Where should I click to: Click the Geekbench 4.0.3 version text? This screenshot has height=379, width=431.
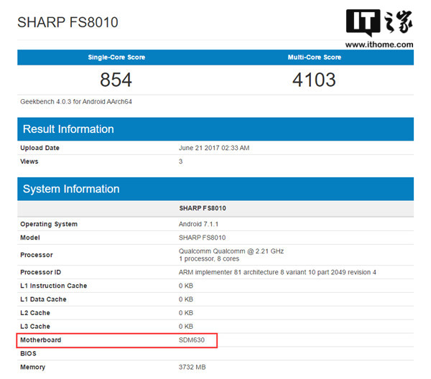coord(75,102)
